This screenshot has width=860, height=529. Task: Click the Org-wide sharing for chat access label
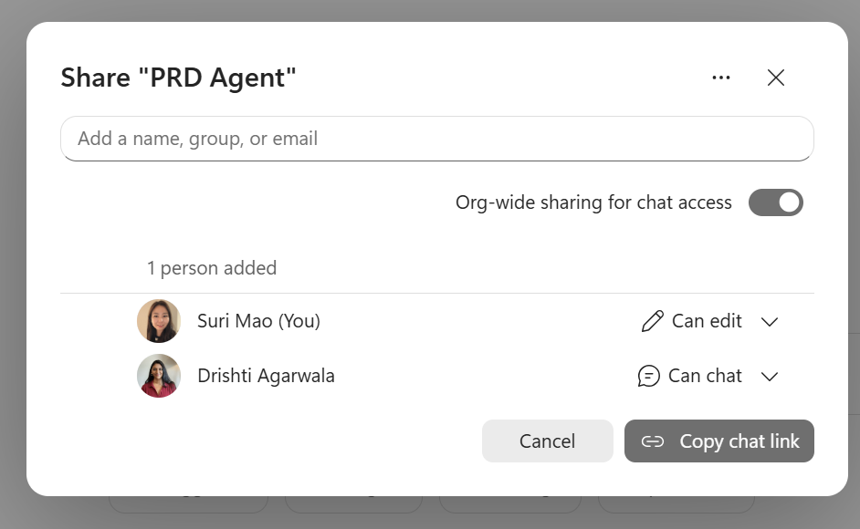click(x=593, y=202)
